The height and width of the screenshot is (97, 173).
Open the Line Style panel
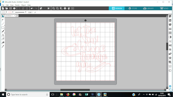[170, 29]
